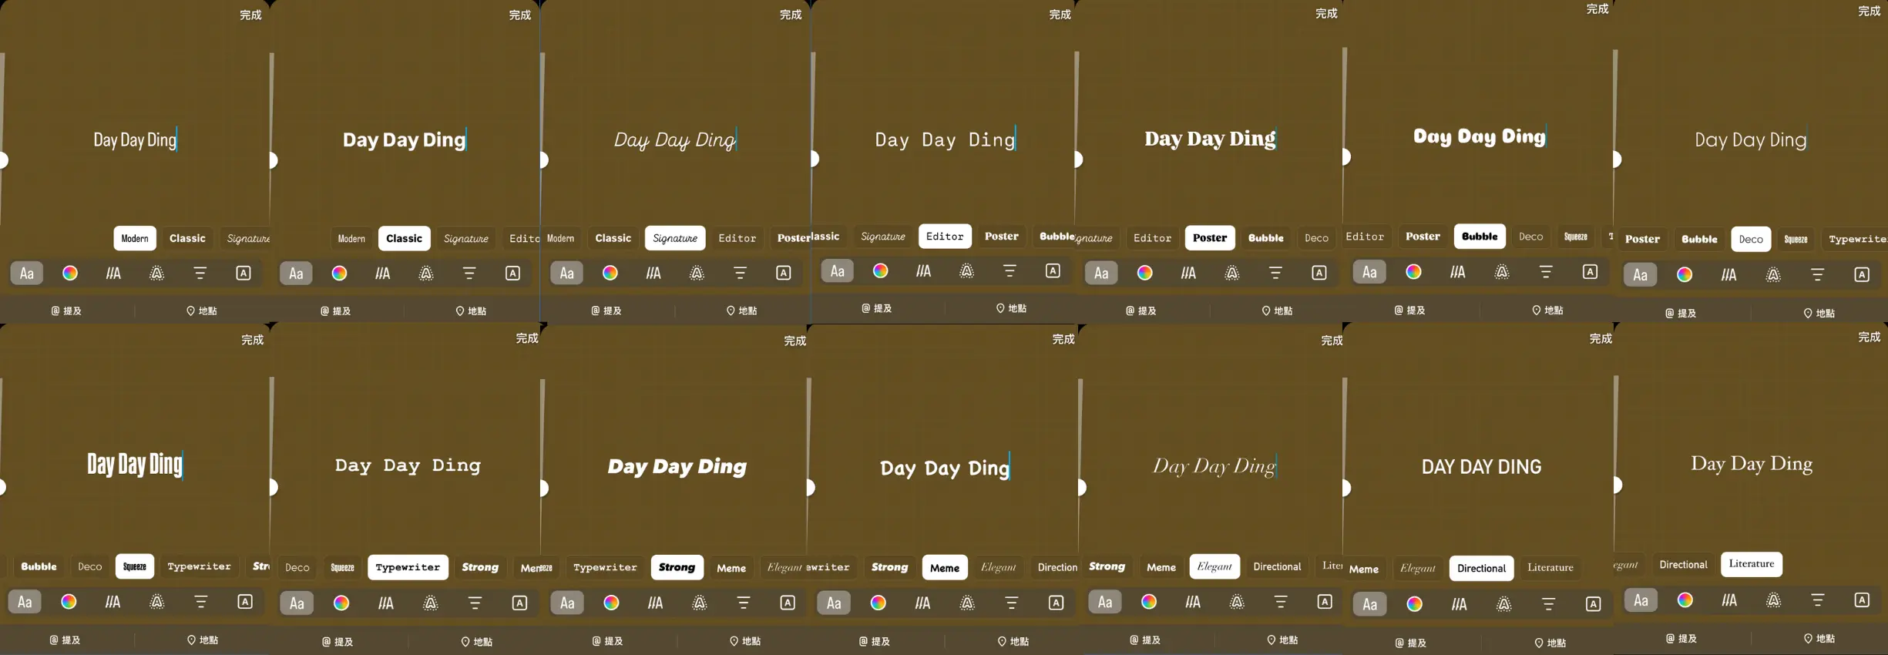
Task: Choose Signature font in the Classic-selected screen
Action: (466, 238)
